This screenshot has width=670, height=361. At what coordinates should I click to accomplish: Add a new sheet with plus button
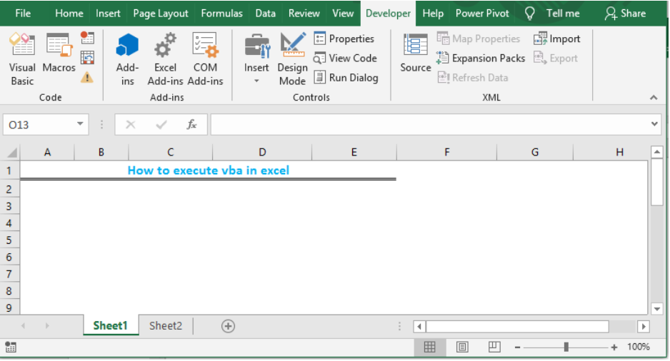point(228,327)
